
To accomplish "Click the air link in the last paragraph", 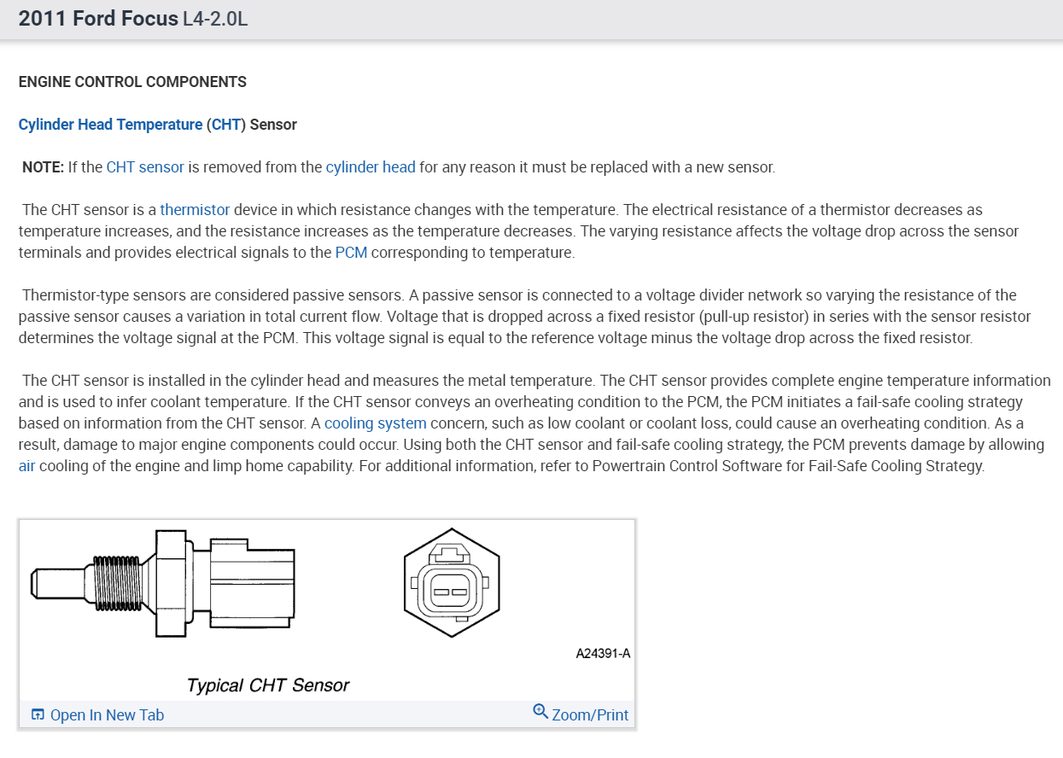I will (x=27, y=466).
